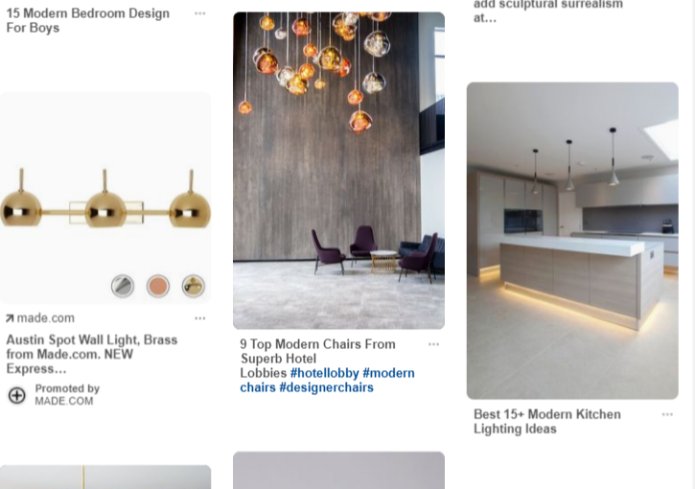Screen dimensions: 695x489
Task: Open more options for 15 Modern Bedroom Design pin
Action: pyautogui.click(x=200, y=13)
